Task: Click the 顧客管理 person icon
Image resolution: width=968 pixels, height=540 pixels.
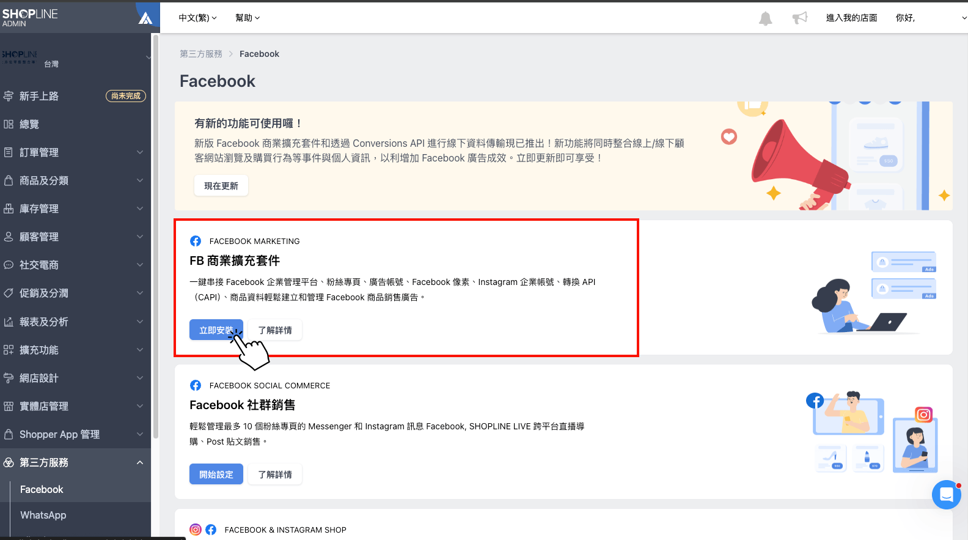Action: (x=9, y=237)
